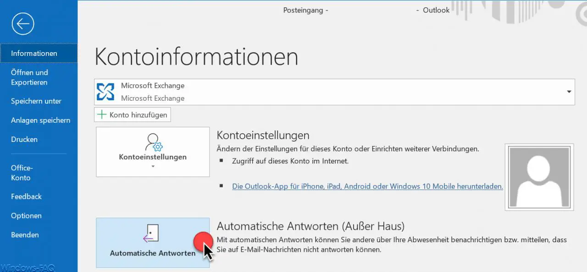Click the Kontoinformationen page heading
The width and height of the screenshot is (587, 272).
(x=196, y=57)
